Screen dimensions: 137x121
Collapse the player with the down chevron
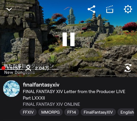(x=9, y=9)
